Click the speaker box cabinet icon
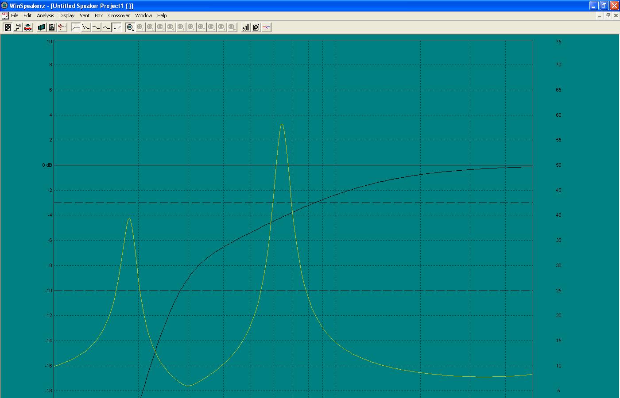 click(x=52, y=27)
